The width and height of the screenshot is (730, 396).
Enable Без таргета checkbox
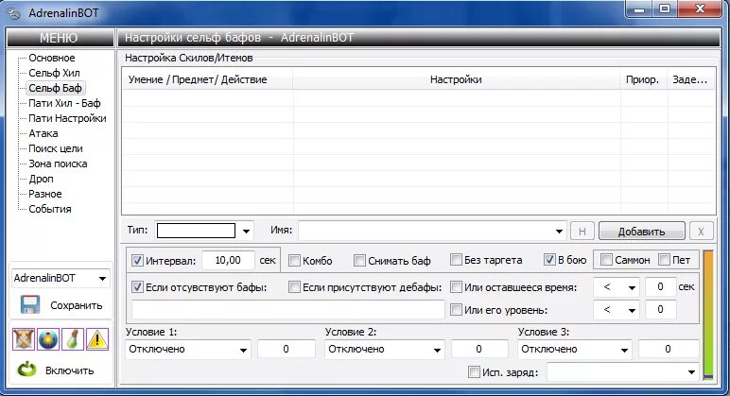coord(456,260)
